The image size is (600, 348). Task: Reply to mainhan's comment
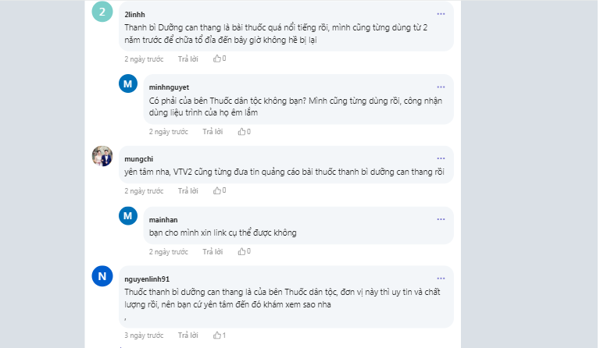(212, 252)
